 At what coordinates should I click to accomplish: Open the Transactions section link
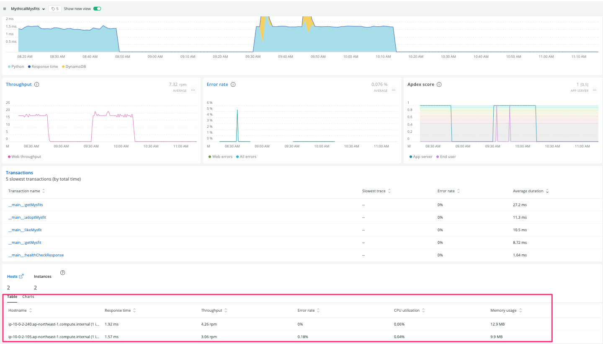pyautogui.click(x=19, y=172)
